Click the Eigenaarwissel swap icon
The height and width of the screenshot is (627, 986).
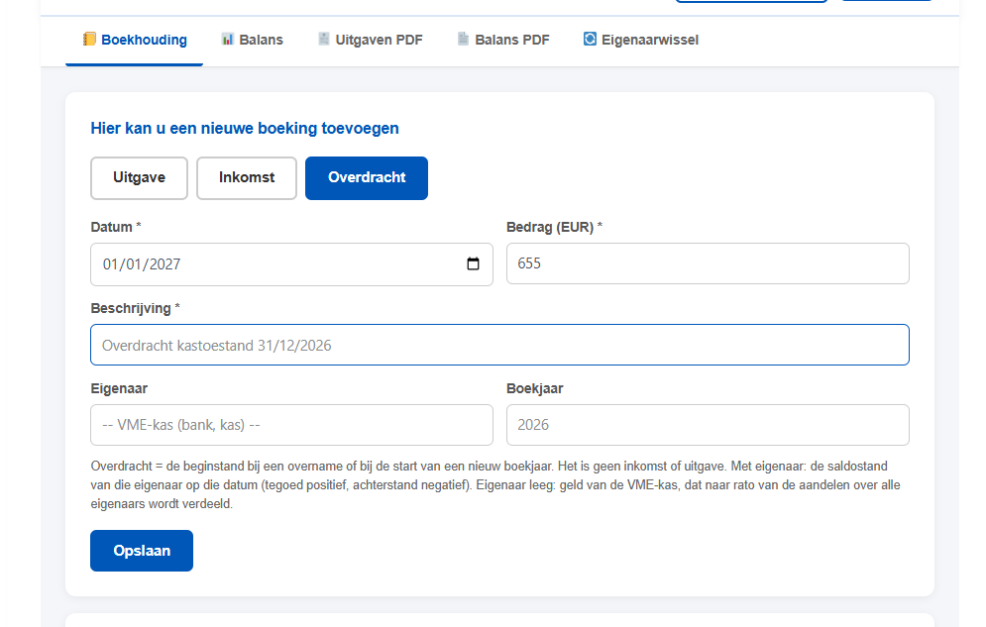pyautogui.click(x=590, y=39)
